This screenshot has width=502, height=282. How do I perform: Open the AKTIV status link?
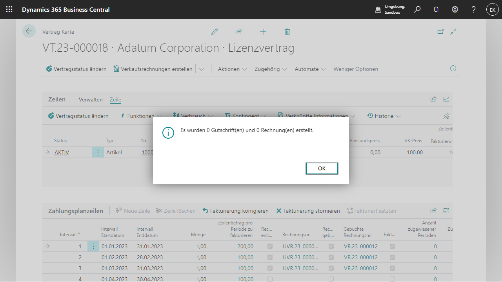pos(62,152)
